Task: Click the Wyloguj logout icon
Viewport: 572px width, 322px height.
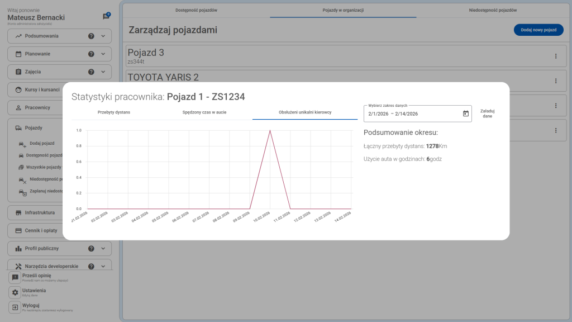Action: click(x=16, y=307)
